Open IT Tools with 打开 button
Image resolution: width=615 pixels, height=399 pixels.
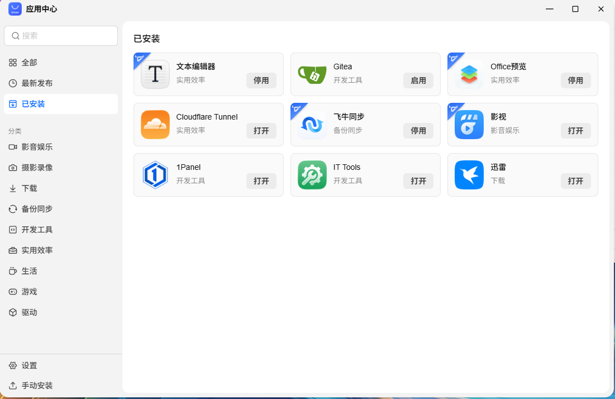418,181
